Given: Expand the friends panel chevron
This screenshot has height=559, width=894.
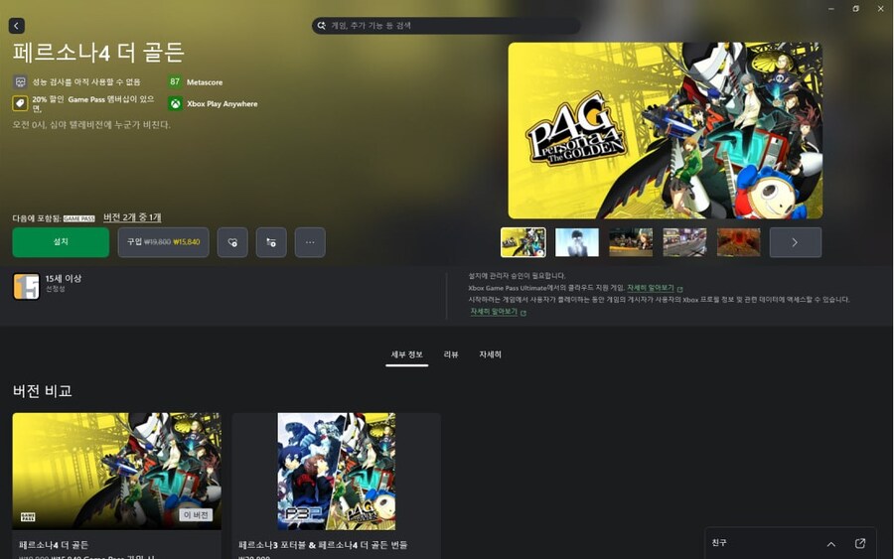Looking at the screenshot, I should [x=830, y=543].
